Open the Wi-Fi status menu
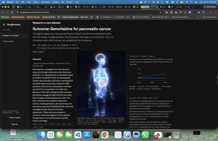The width and height of the screenshot is (218, 141). click(x=187, y=2)
